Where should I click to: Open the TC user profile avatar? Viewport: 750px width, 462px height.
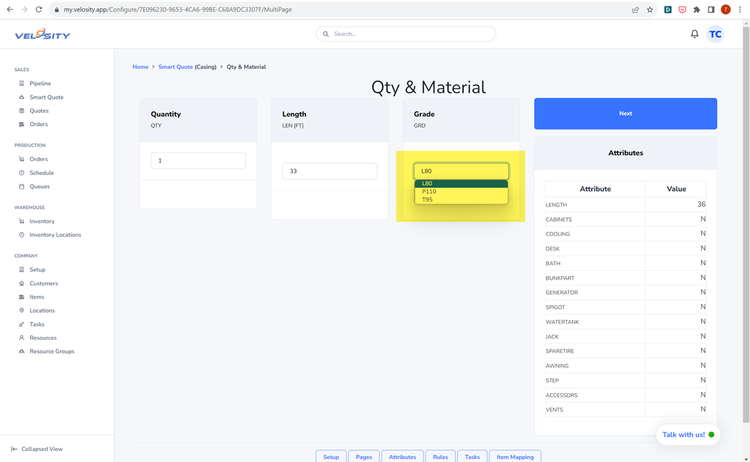[x=715, y=34]
